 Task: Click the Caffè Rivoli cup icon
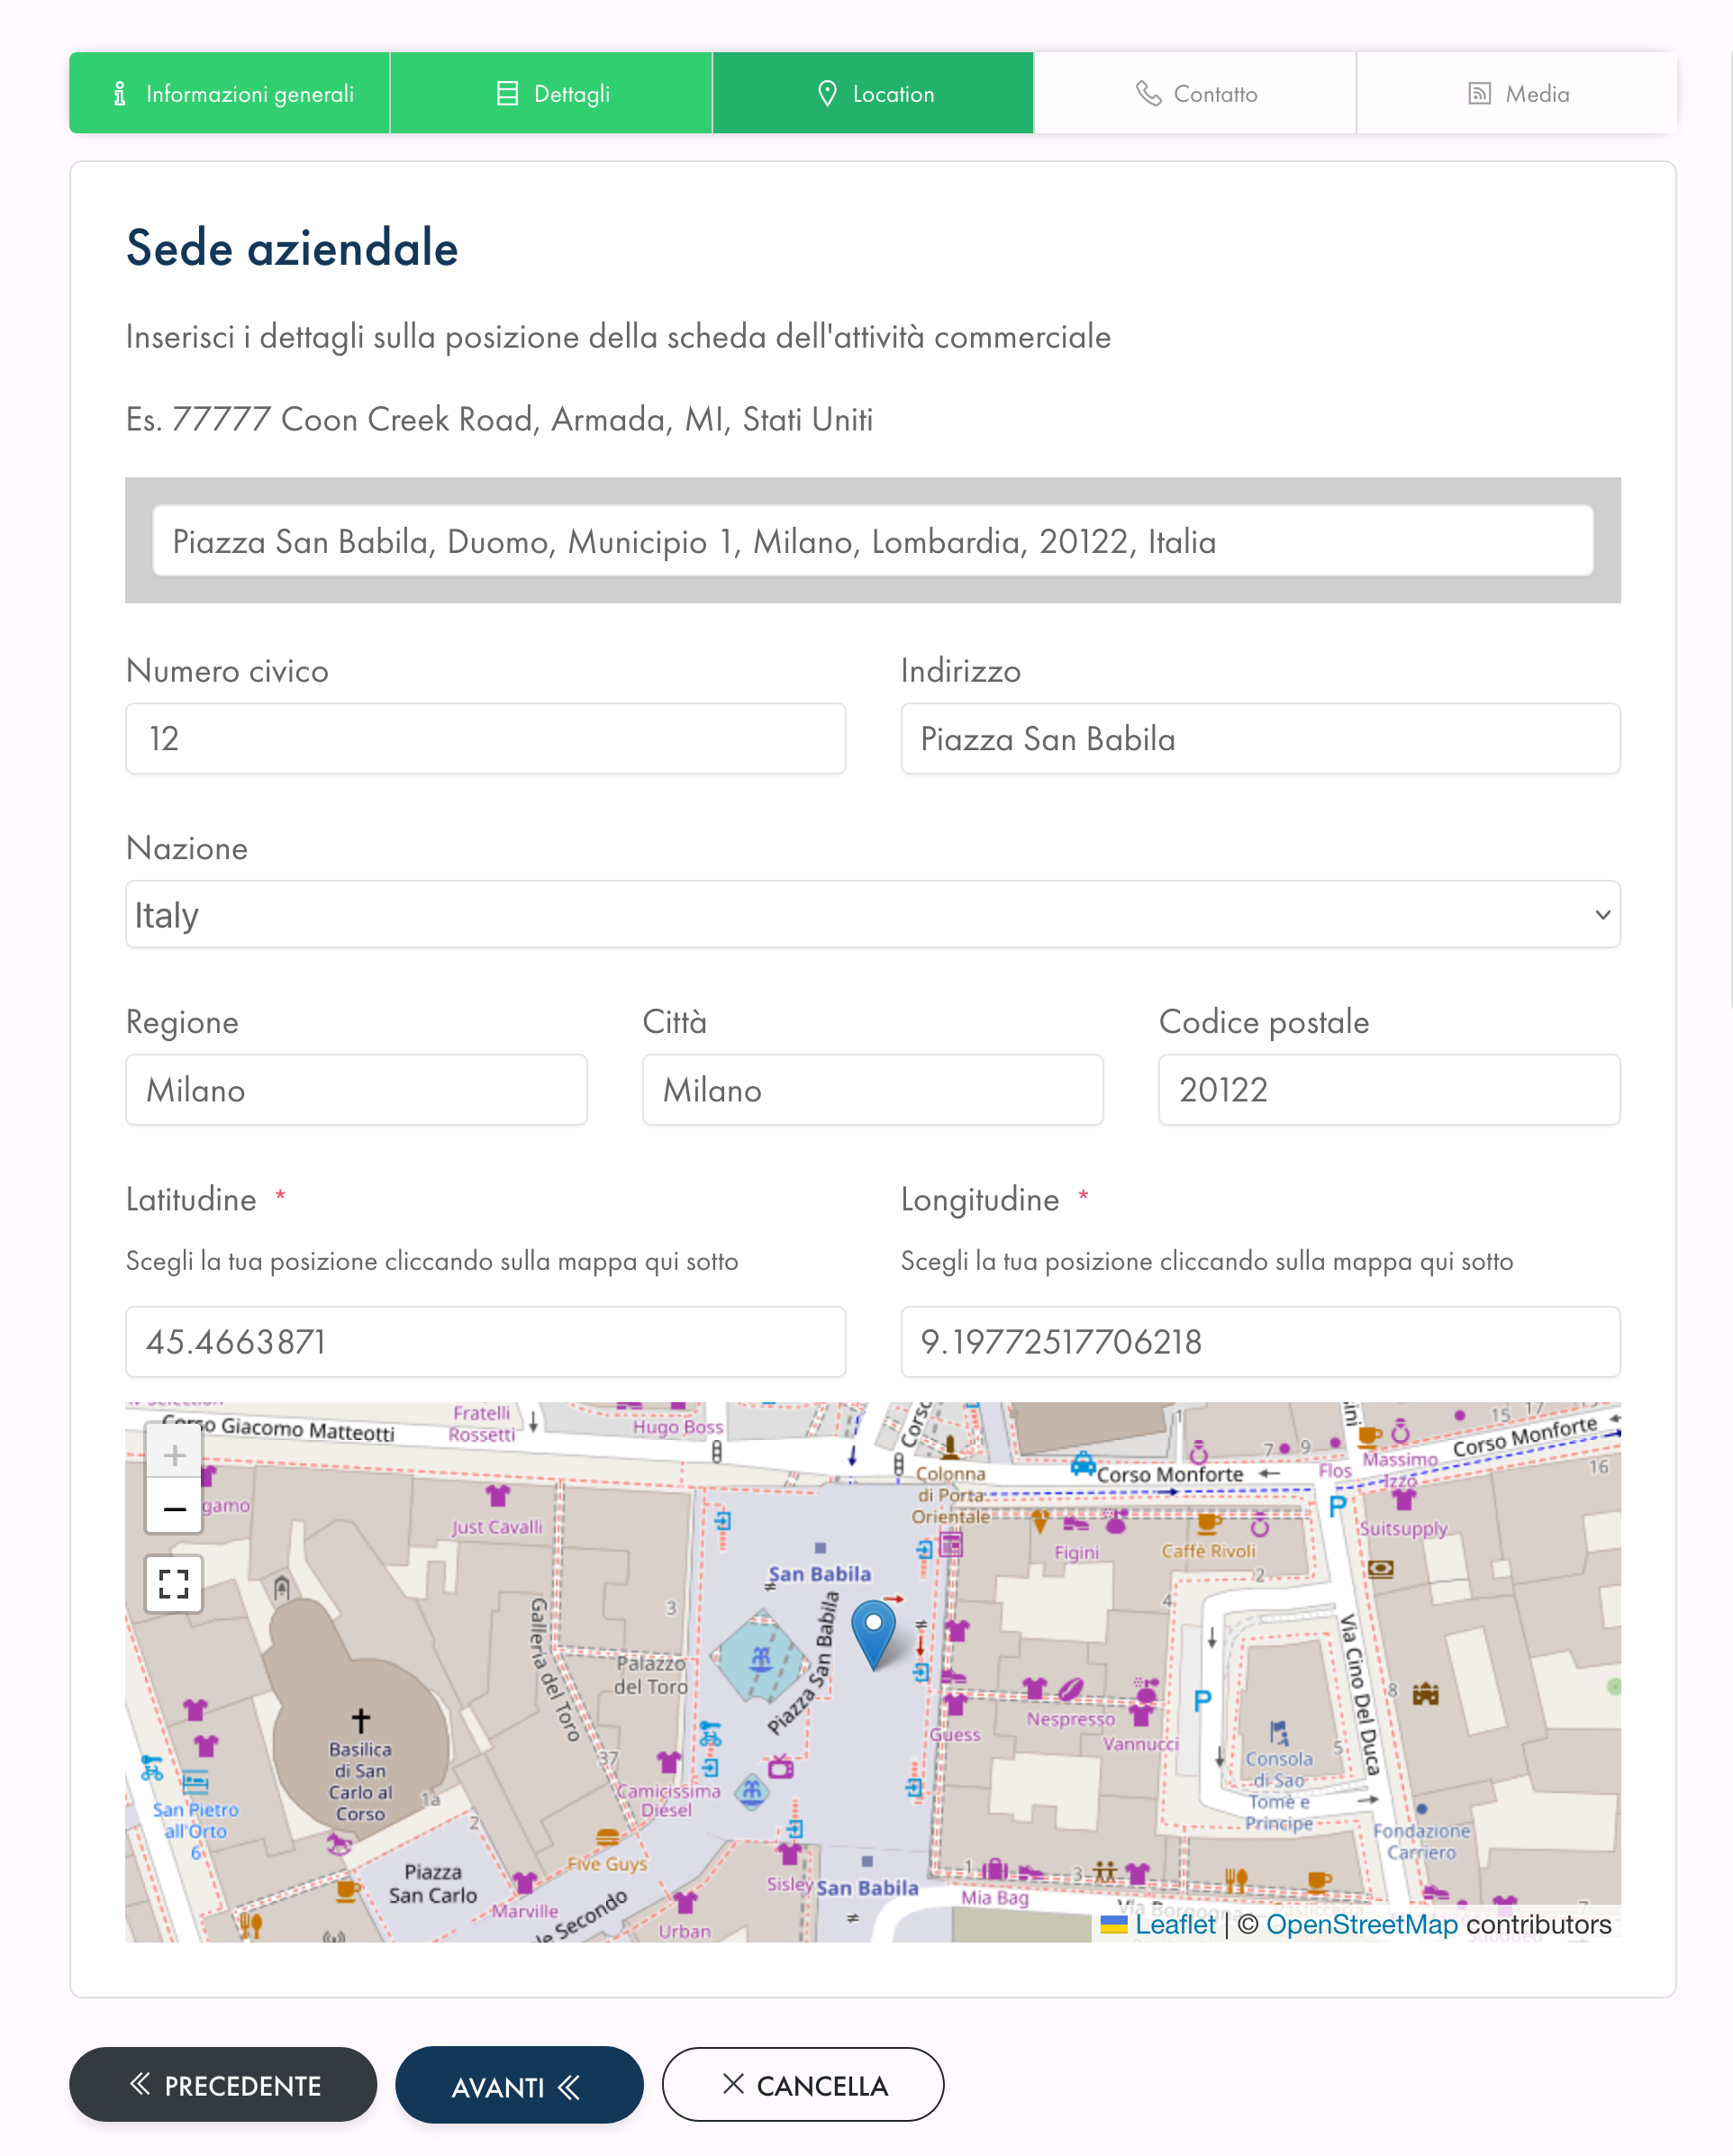coord(1208,1523)
